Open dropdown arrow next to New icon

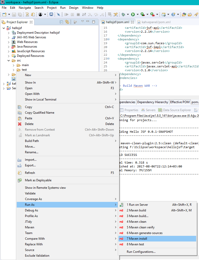click(x=9, y=15)
